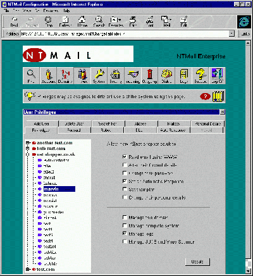Click the lightbulb hint icon

coord(30,96)
